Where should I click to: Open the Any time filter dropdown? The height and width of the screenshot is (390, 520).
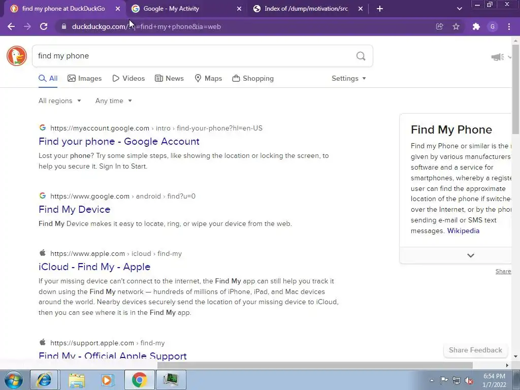(x=114, y=101)
